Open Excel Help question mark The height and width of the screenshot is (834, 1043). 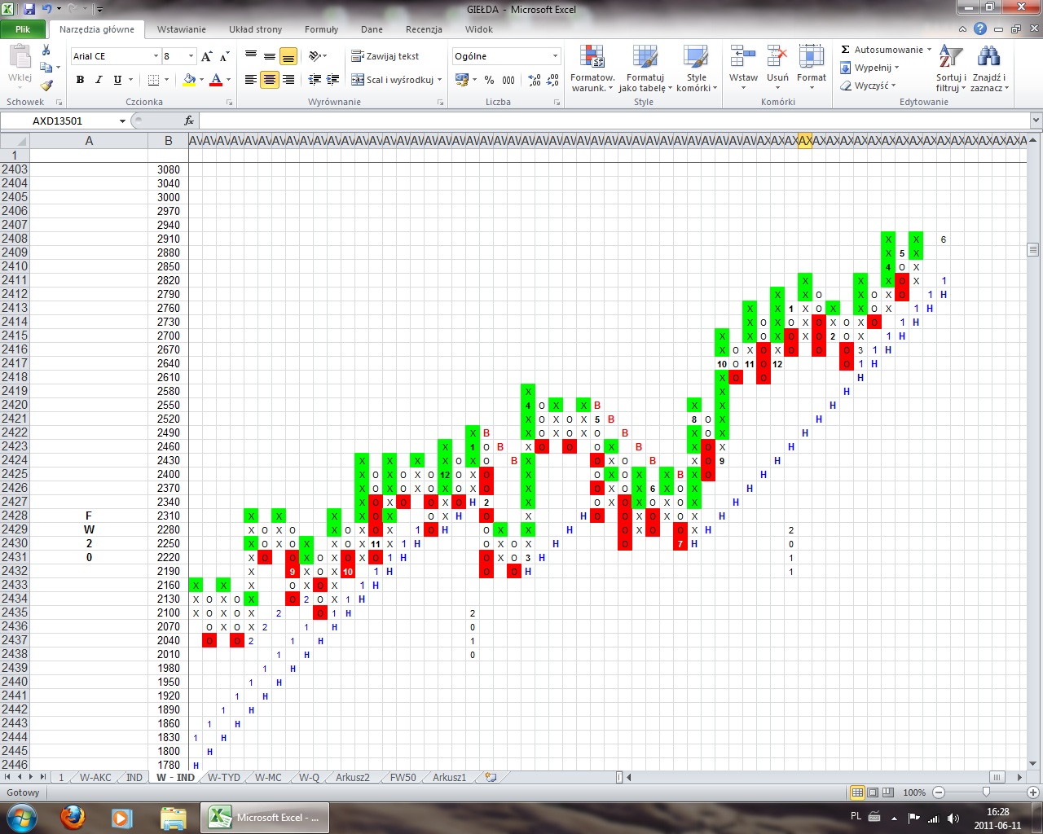[980, 29]
